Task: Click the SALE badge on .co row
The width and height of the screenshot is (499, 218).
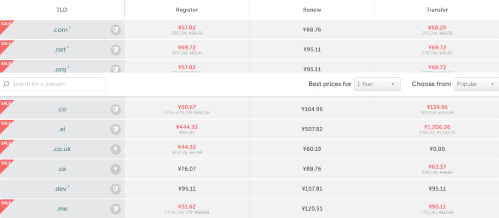Action: click(x=6, y=105)
